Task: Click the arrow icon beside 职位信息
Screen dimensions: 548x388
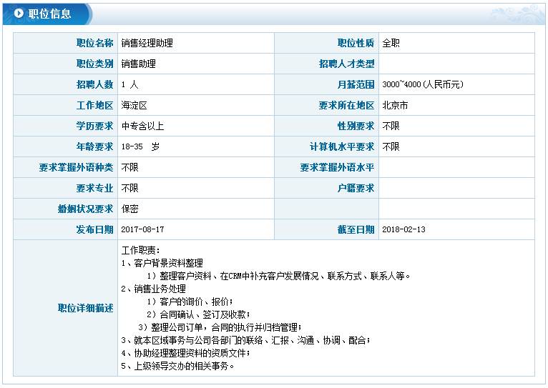Action: (18, 14)
